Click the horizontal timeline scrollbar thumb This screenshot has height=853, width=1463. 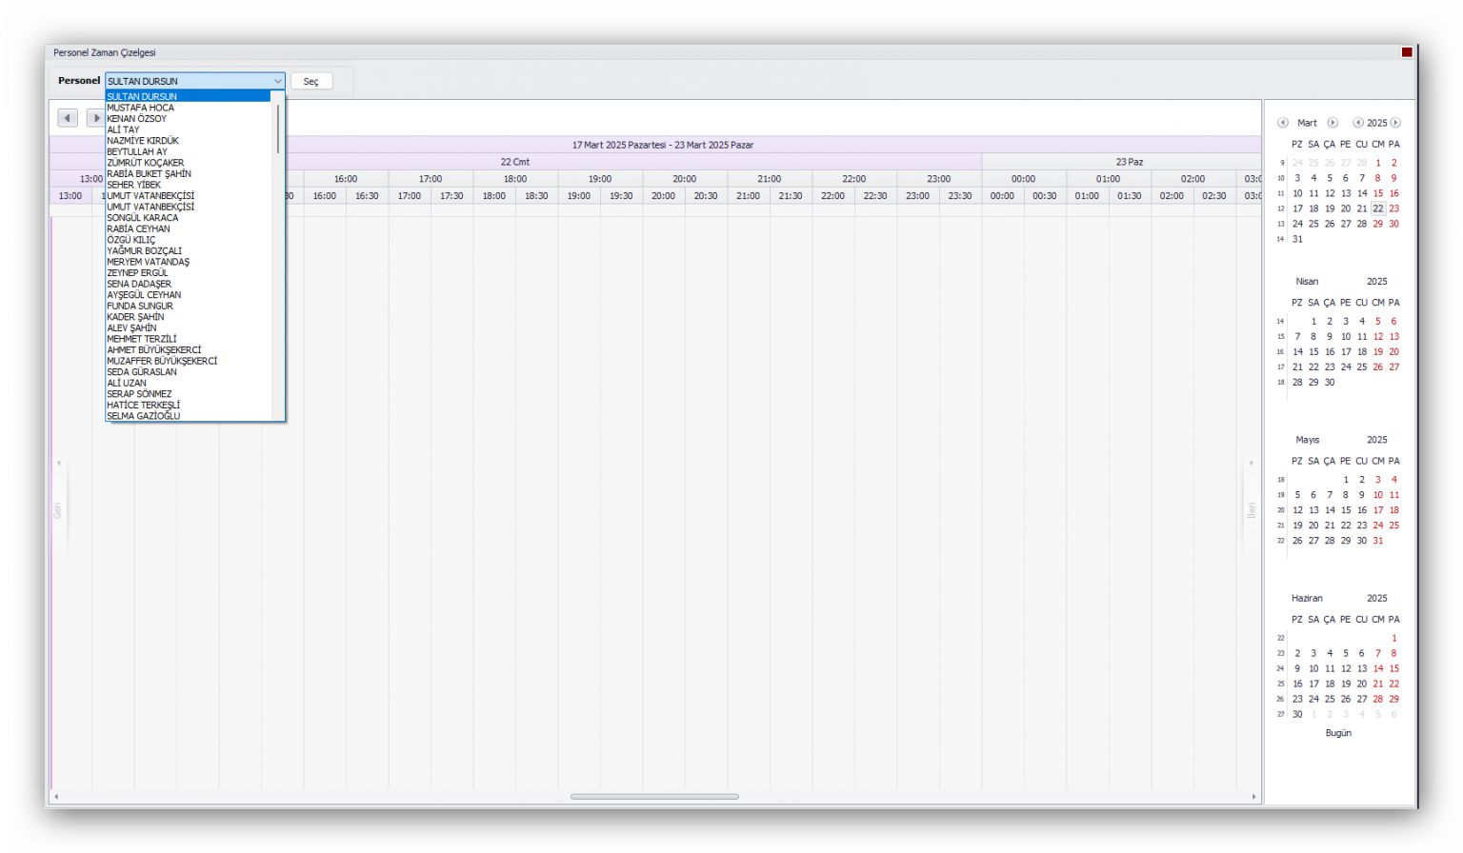point(654,797)
